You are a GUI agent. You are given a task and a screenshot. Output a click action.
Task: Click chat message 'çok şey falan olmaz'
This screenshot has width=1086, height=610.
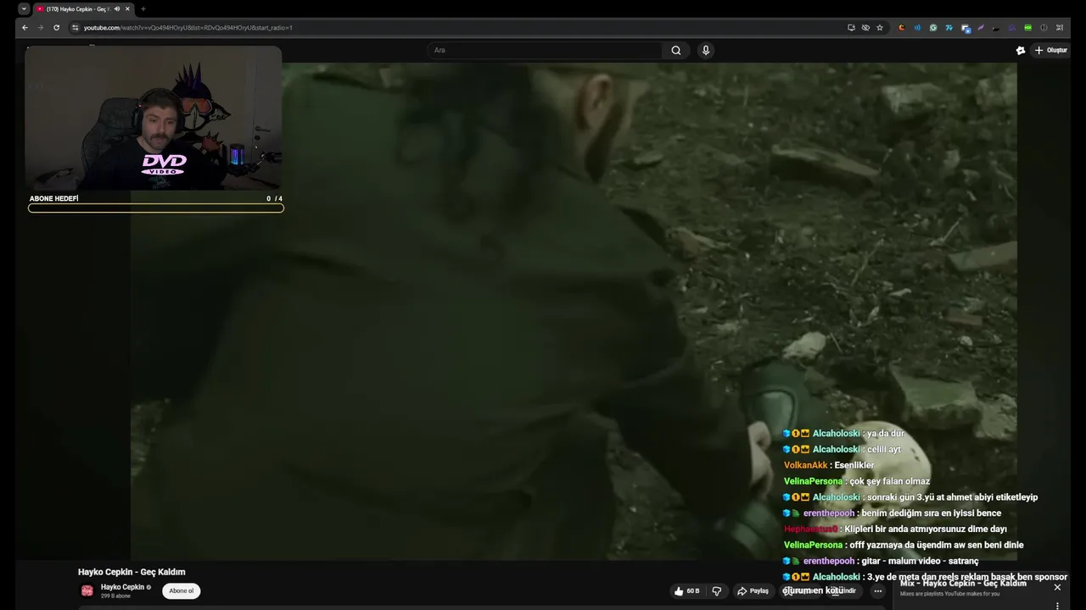click(x=857, y=481)
